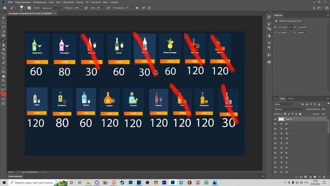Open the smoothing options gear icon
Screen dimensions: 330x186
tap(137, 8)
